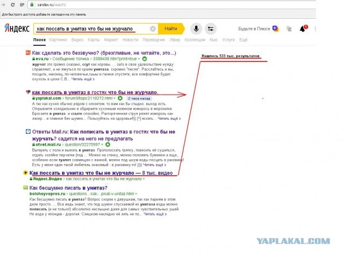The width and height of the screenshot is (344, 257).
Task: Click 'Читать ещё' under the bolshoyvopros.ru snippet
Action: click(x=155, y=214)
